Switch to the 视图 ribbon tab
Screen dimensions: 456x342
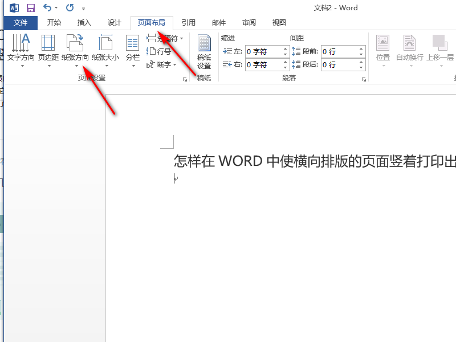coord(279,22)
